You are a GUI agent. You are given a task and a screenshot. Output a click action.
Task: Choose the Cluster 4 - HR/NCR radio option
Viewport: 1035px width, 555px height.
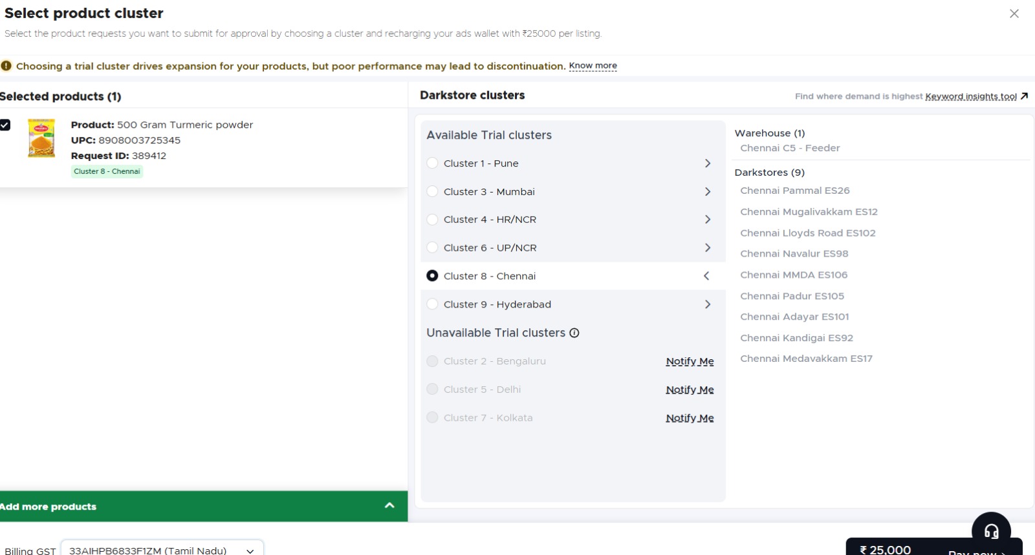click(433, 220)
